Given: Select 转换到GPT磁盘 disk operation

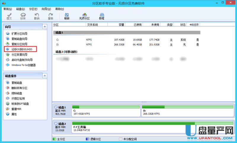Looking at the screenshot, I should tap(20, 104).
